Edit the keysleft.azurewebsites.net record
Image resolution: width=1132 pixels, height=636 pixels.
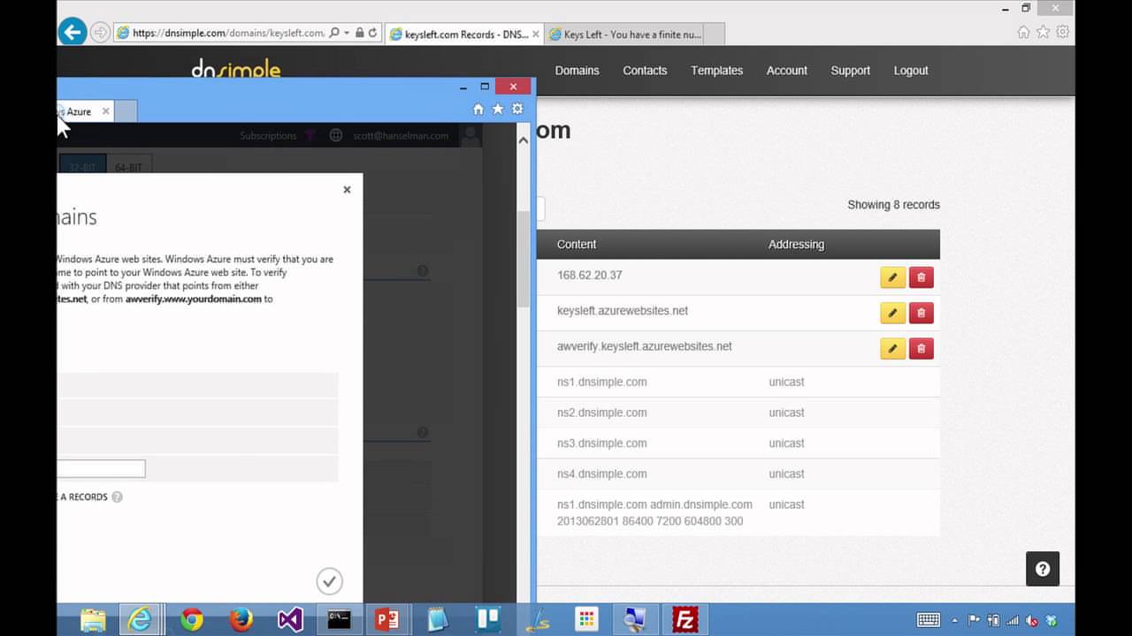(892, 313)
